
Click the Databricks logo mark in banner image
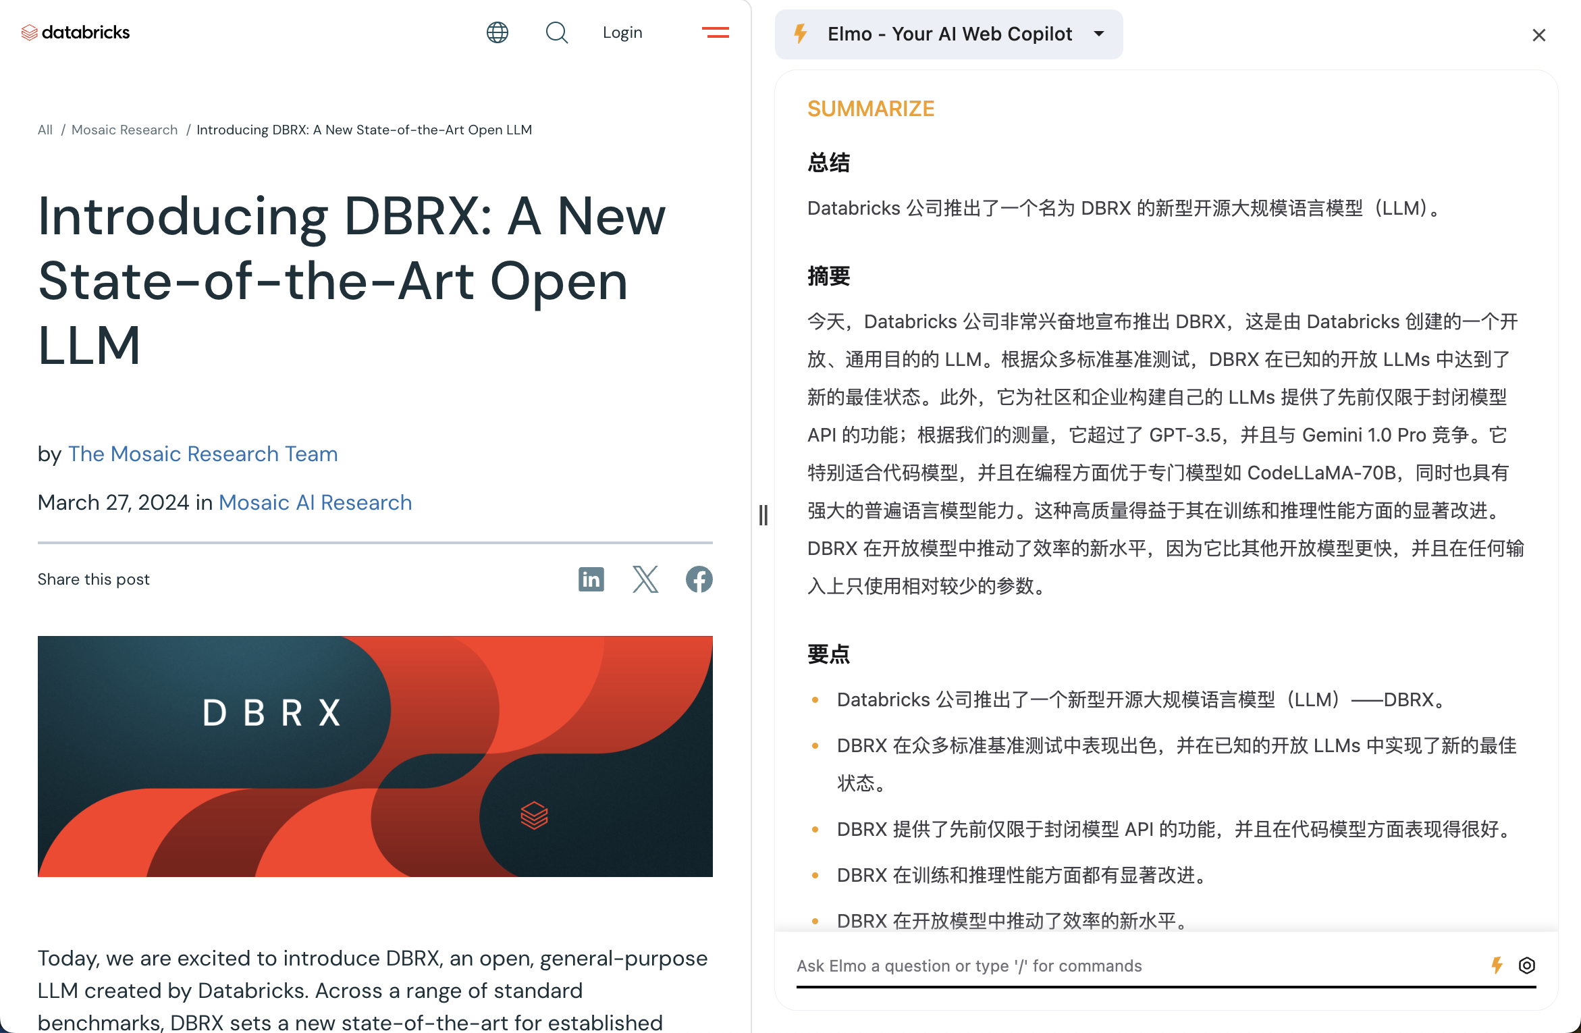[534, 815]
